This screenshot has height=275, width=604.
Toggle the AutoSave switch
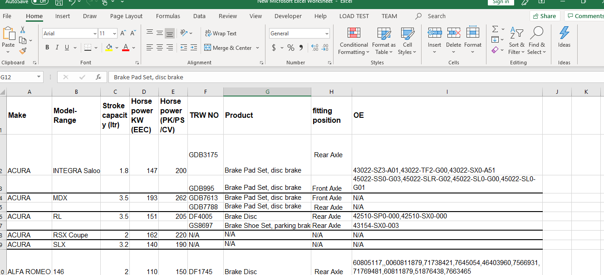click(x=40, y=2)
